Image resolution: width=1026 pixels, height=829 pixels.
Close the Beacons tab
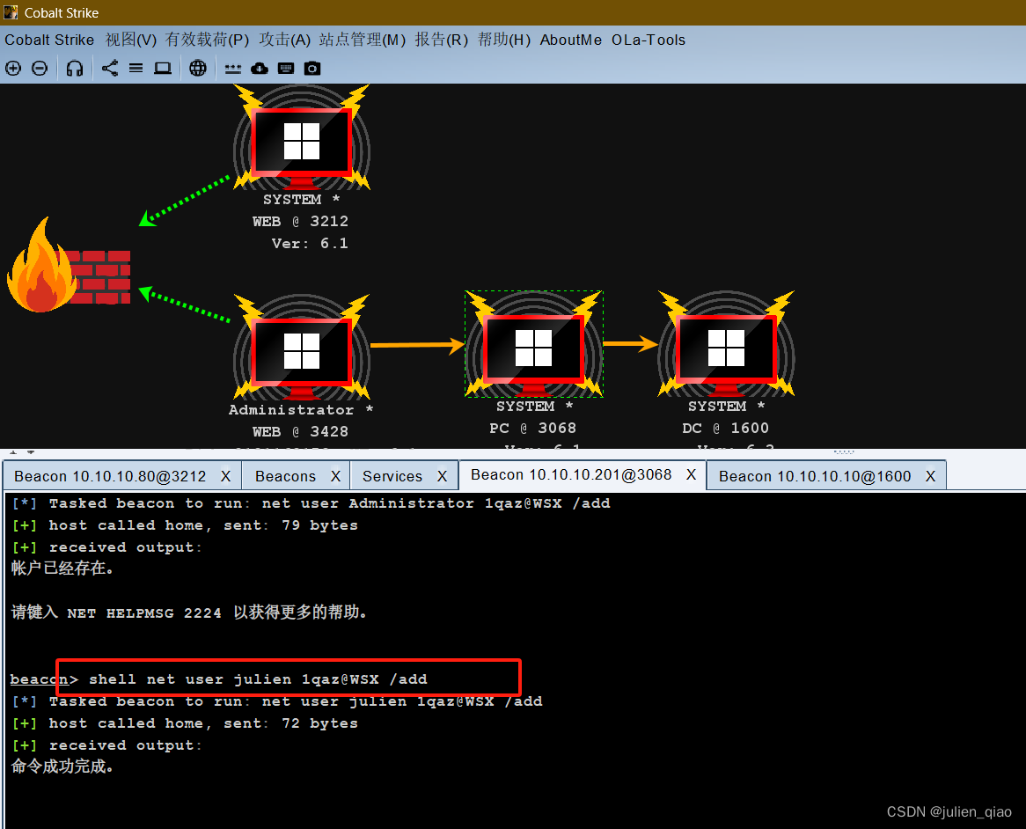click(x=335, y=476)
